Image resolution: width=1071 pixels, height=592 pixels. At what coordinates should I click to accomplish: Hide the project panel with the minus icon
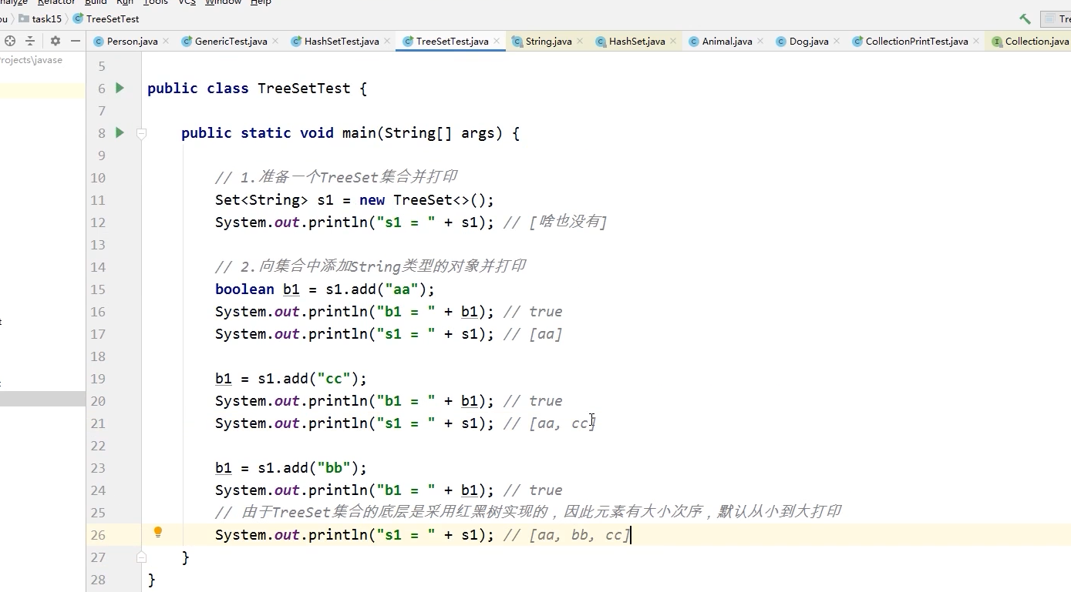click(76, 41)
